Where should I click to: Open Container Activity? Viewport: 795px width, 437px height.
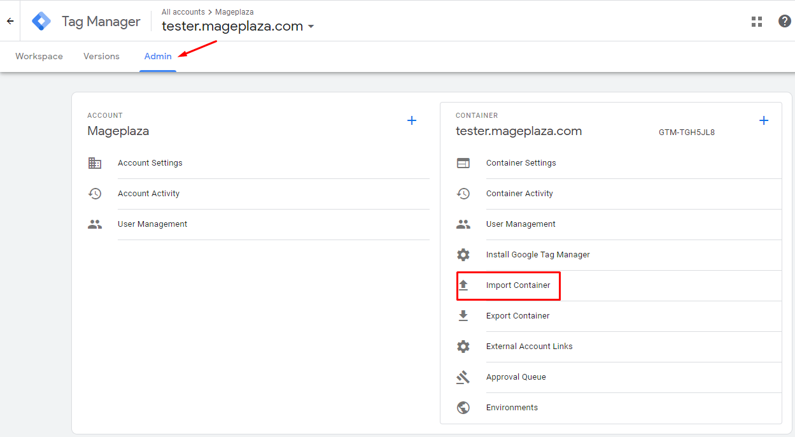click(x=519, y=194)
